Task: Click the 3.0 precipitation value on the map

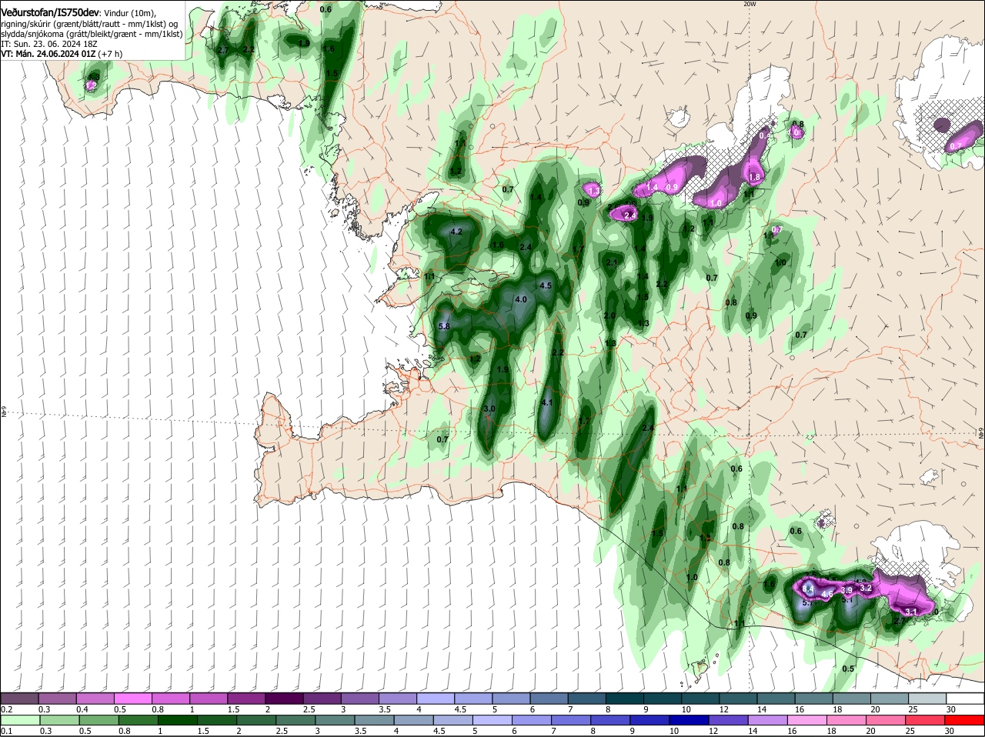Action: tap(489, 409)
